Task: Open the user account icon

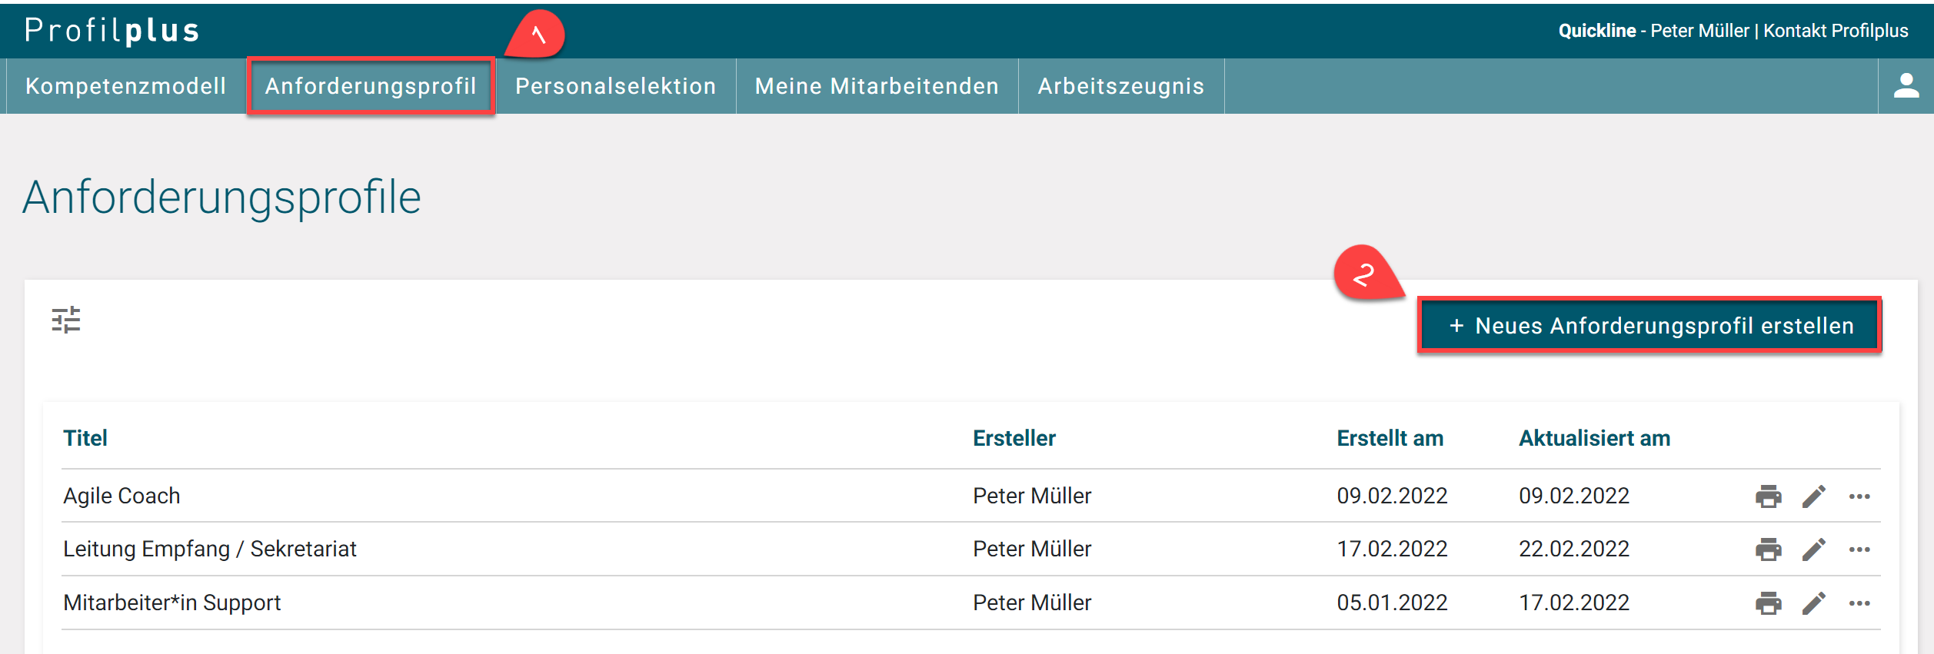Action: click(1906, 85)
